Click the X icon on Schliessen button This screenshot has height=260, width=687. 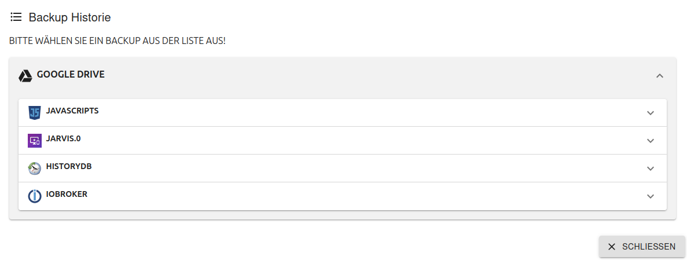coord(612,247)
